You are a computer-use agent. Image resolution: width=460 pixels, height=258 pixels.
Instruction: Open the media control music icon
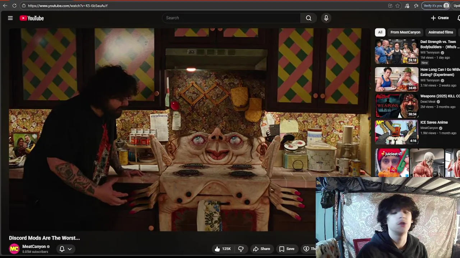pyautogui.click(x=407, y=6)
